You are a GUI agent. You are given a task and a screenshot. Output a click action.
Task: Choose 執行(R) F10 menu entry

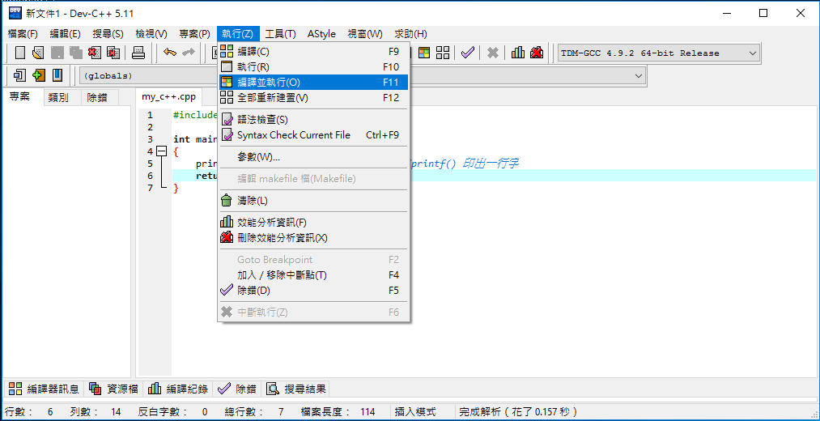click(x=314, y=67)
